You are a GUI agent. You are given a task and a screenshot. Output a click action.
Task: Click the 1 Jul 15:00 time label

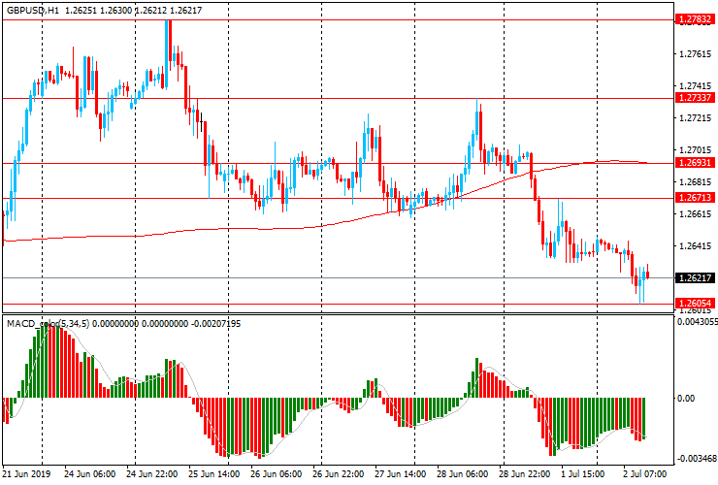click(583, 474)
